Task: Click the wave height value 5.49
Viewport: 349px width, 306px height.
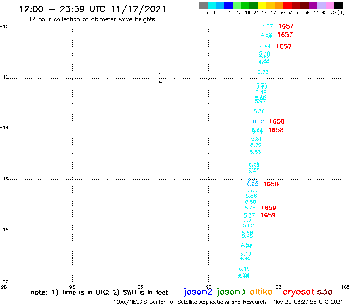Action: (x=261, y=92)
